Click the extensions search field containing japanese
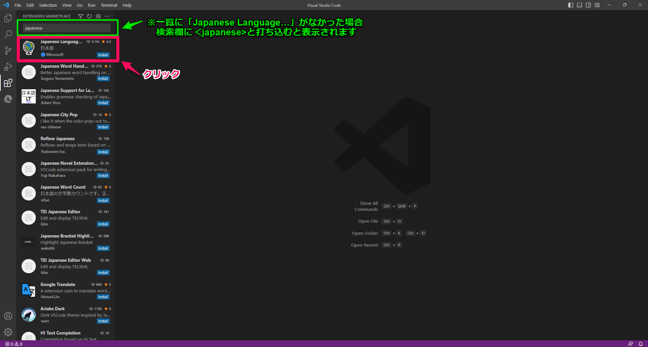Screen dimensions: 648x347 click(x=67, y=28)
